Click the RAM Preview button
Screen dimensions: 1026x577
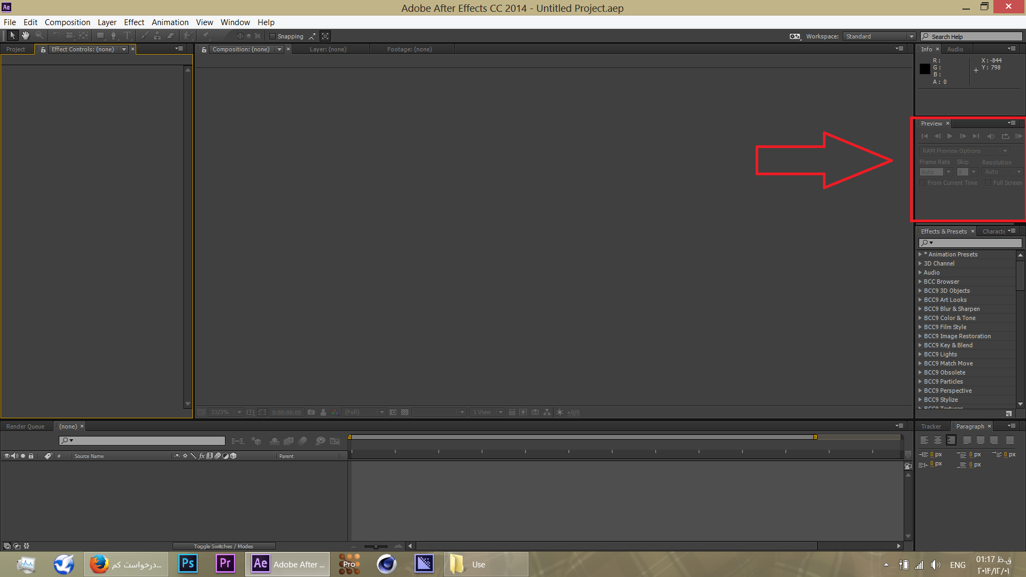tap(1018, 136)
